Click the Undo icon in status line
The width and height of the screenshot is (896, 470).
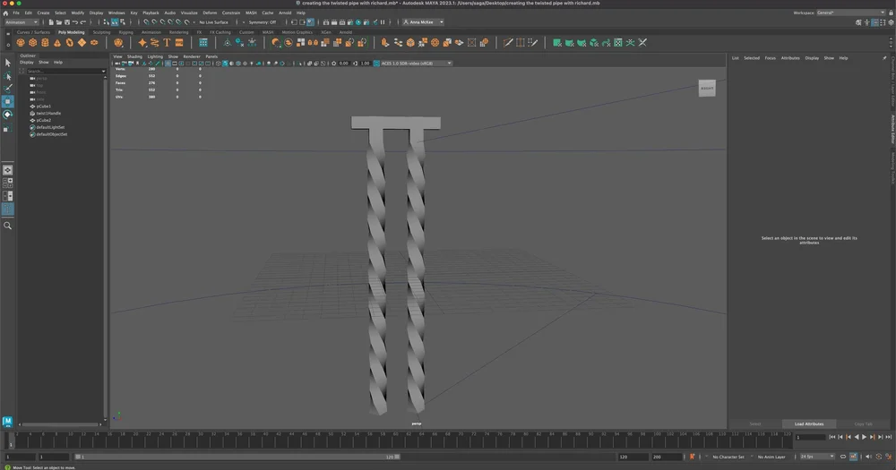click(75, 22)
